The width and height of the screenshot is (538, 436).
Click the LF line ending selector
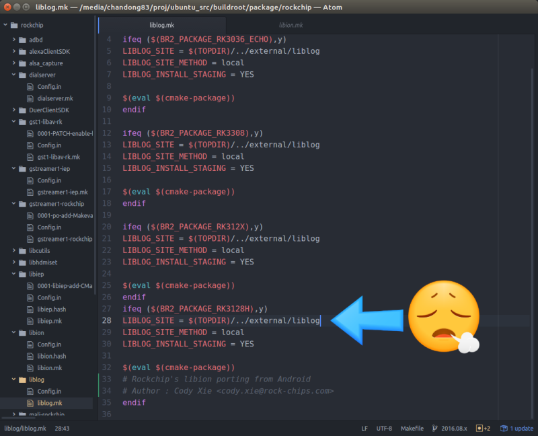[x=364, y=428]
